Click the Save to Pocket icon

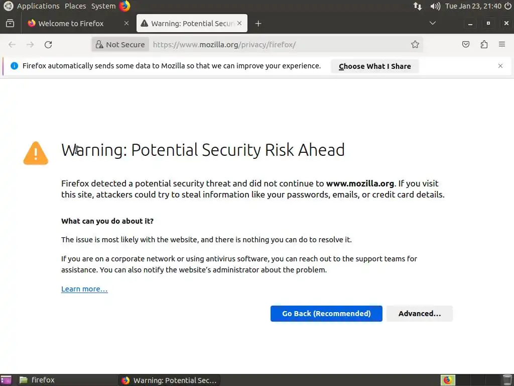[466, 45]
